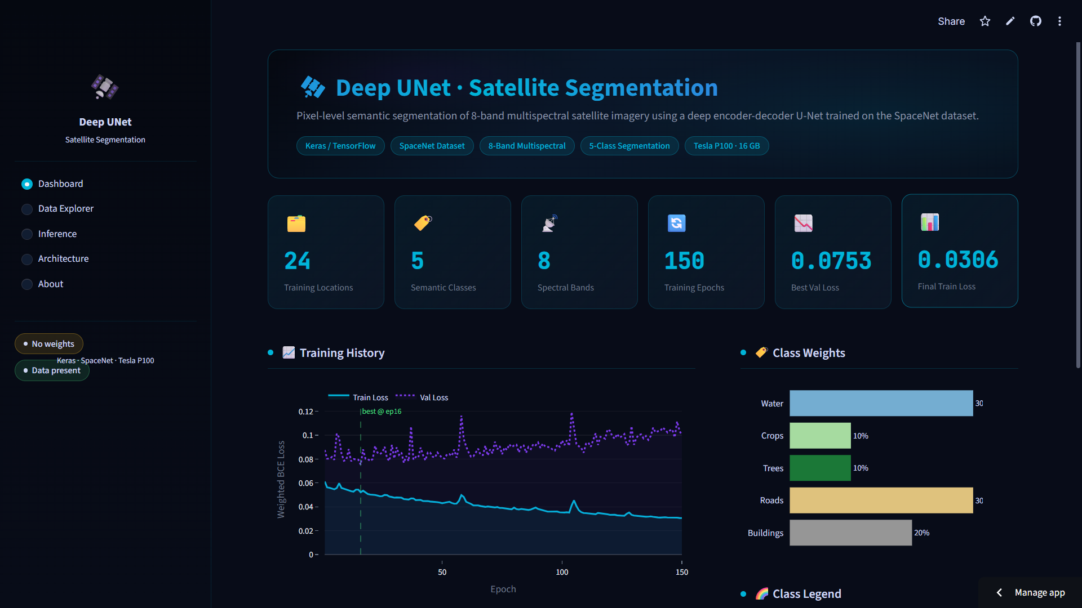
Task: Click the 24 Training Locations value
Action: click(298, 261)
